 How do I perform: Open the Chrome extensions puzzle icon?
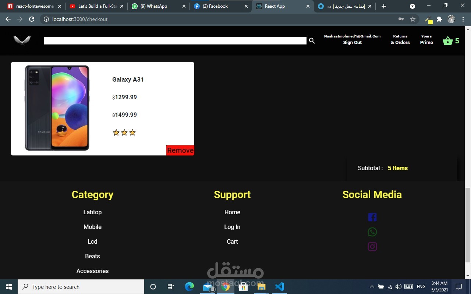(439, 19)
